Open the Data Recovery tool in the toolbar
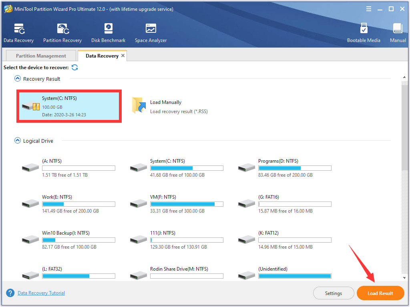This screenshot has width=410, height=307. coord(18,33)
